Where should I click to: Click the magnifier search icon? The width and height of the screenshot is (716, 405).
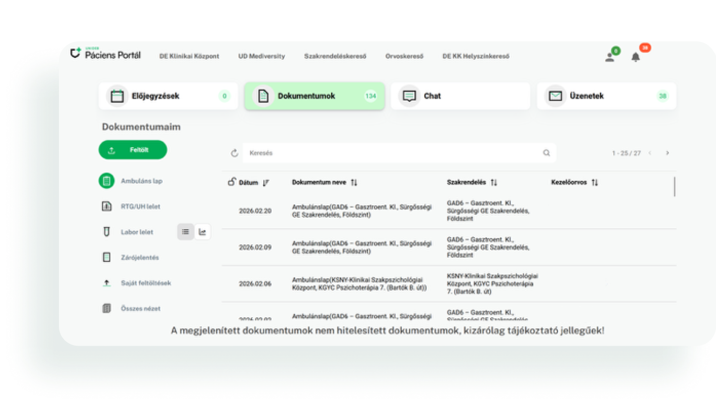click(547, 153)
